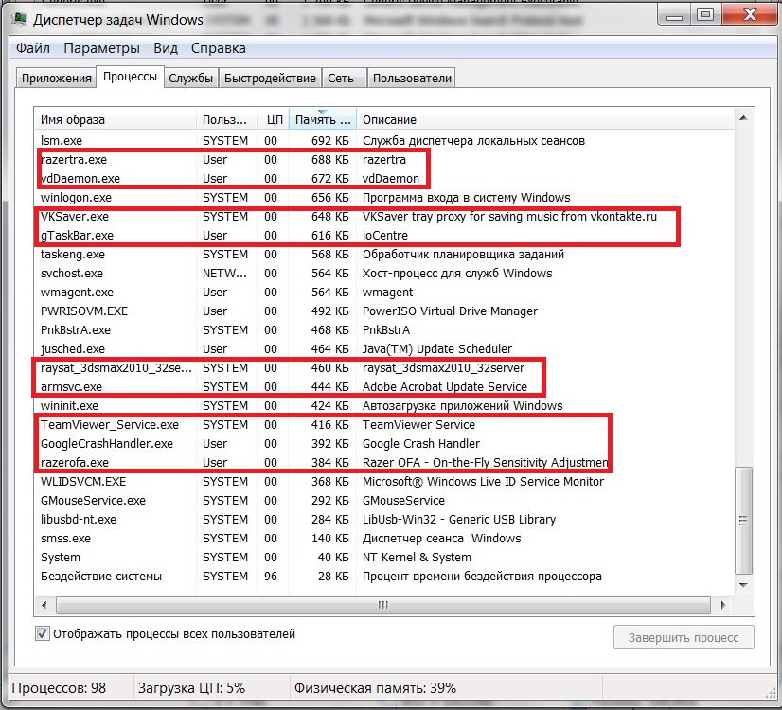Open the Быстродействие tab
This screenshot has width=782, height=710.
pyautogui.click(x=270, y=79)
